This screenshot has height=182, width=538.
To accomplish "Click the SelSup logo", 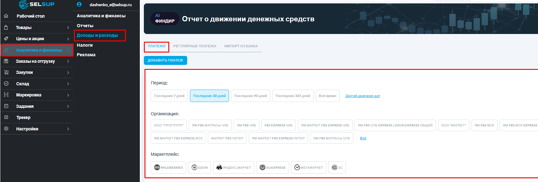I will [37, 4].
